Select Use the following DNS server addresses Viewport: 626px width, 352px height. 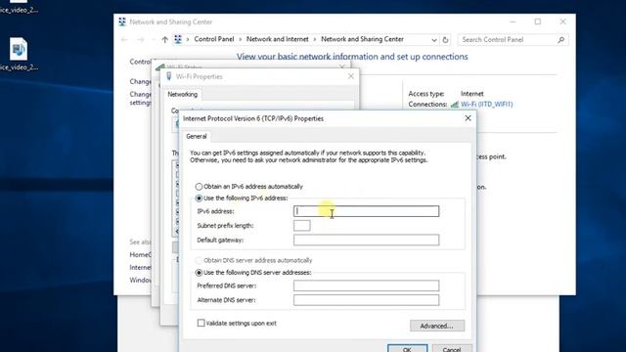tap(199, 273)
